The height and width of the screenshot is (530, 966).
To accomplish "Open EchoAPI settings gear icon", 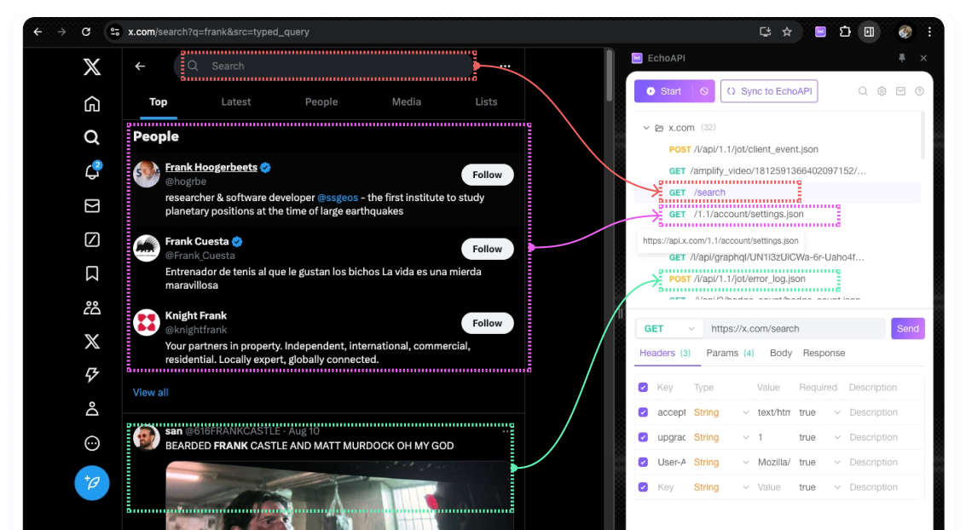I will pos(882,91).
